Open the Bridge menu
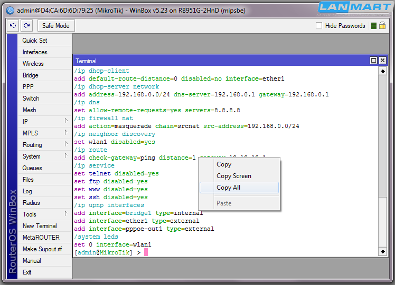This screenshot has width=395, height=285. (x=45, y=75)
